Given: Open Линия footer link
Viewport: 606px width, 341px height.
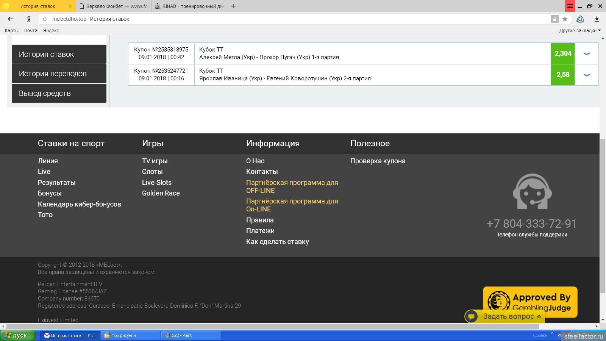Looking at the screenshot, I should point(48,161).
